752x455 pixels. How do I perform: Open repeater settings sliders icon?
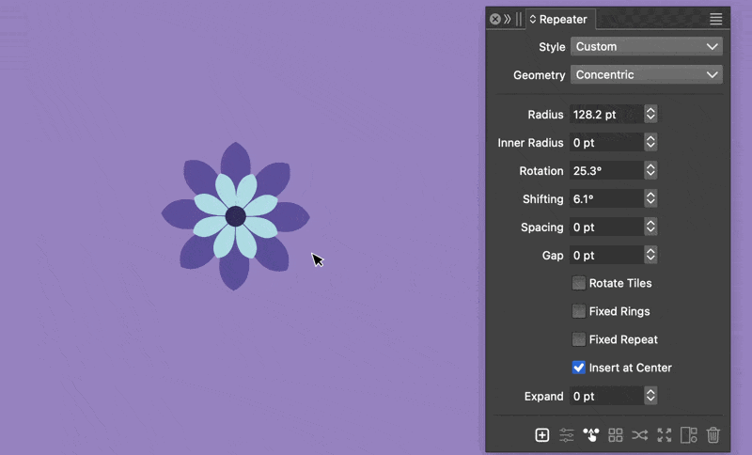(x=567, y=434)
